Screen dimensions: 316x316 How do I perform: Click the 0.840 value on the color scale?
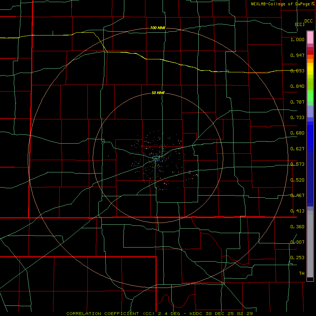pyautogui.click(x=297, y=86)
